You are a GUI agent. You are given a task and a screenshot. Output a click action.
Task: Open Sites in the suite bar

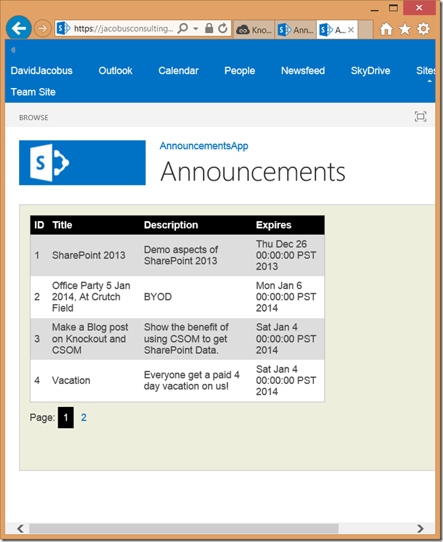point(425,71)
